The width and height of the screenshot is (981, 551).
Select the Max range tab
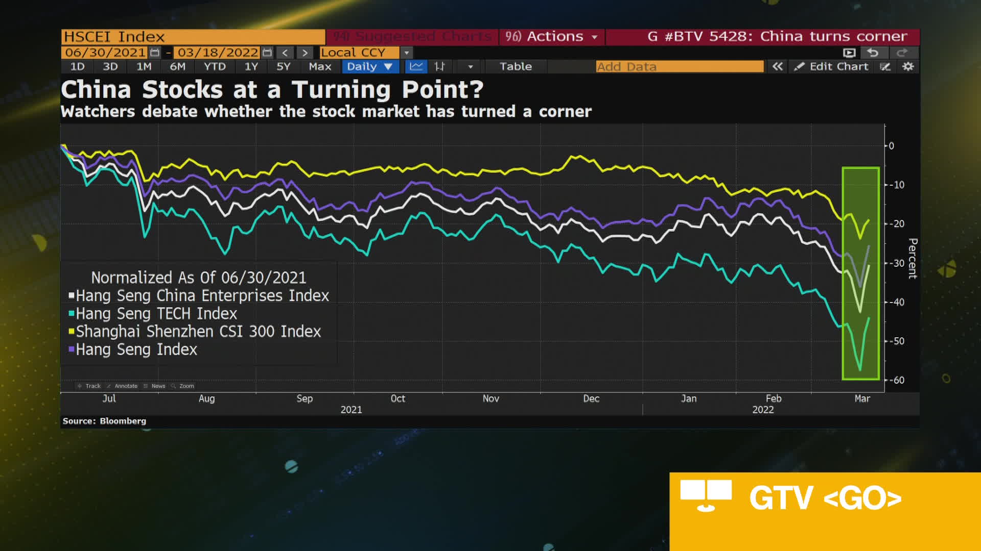click(x=320, y=66)
